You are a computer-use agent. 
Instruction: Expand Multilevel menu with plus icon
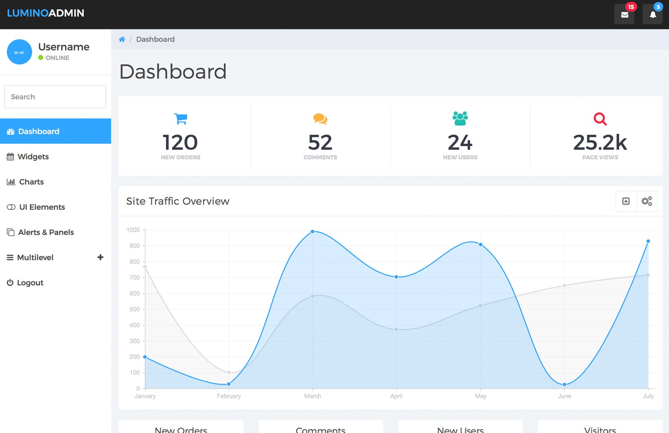100,257
